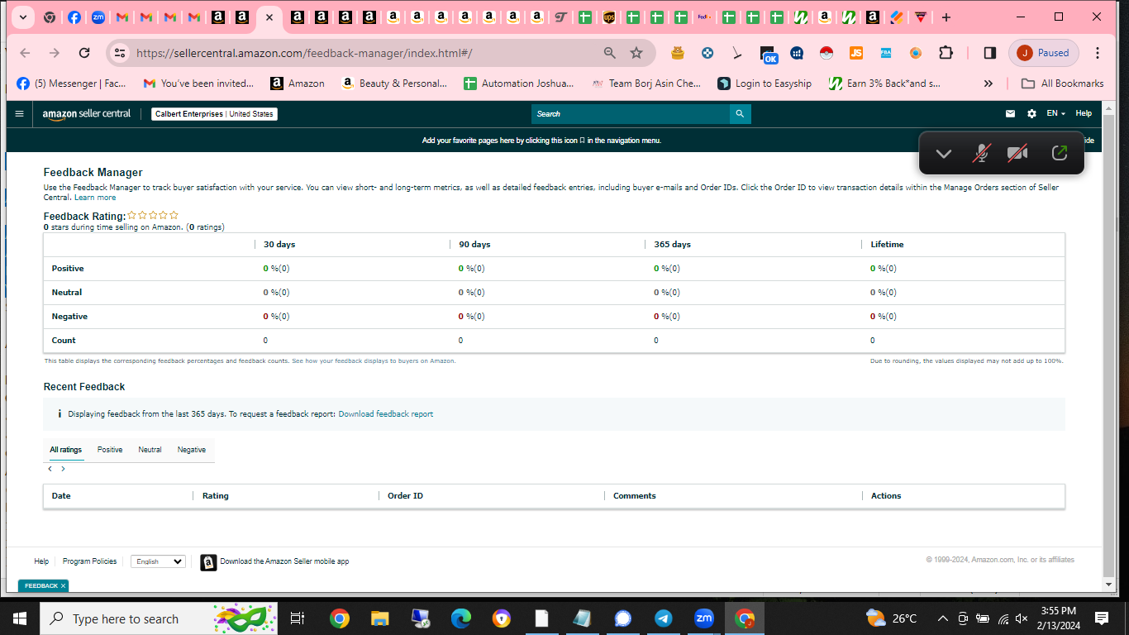This screenshot has width=1129, height=635.
Task: Open the Zoom app on the taskbar
Action: point(704,618)
